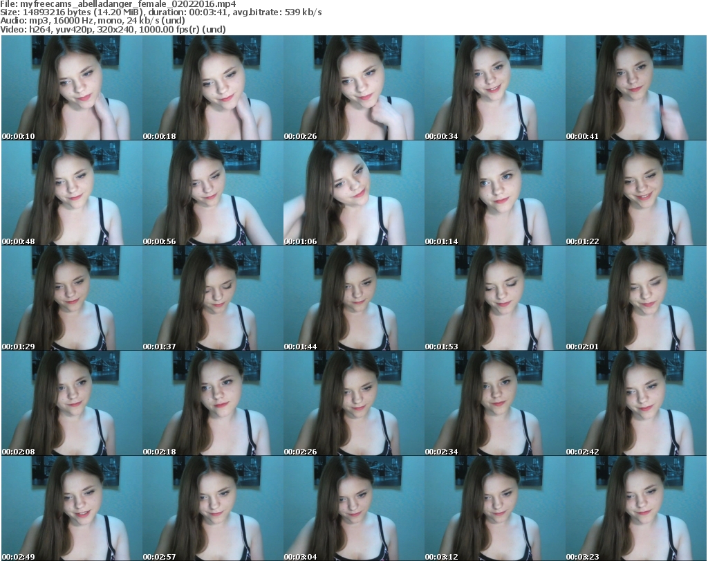Click the 'Audio: mp3, 16000 Hz' info line

[x=93, y=21]
